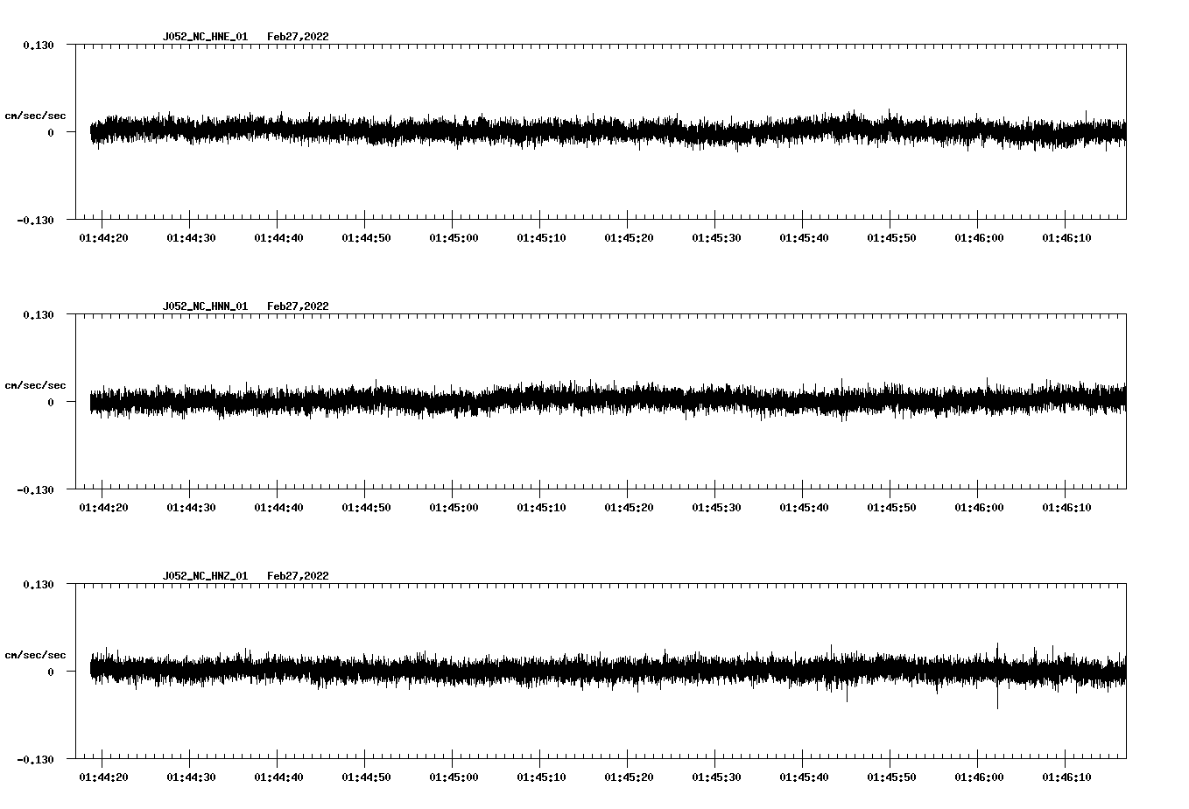Screen dimensions: 1189x809
Task: Click 01:45:30 time label under HNN plot
Action: [x=716, y=508]
